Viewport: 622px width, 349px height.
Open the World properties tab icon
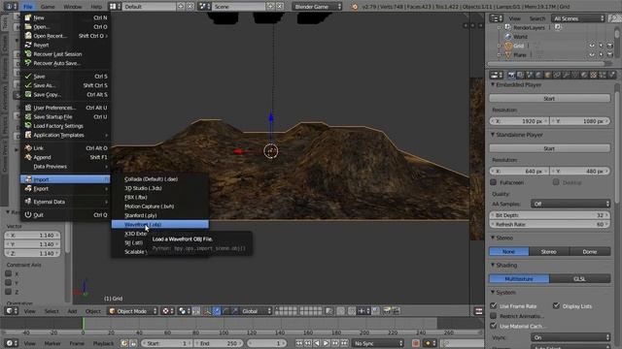click(x=538, y=75)
